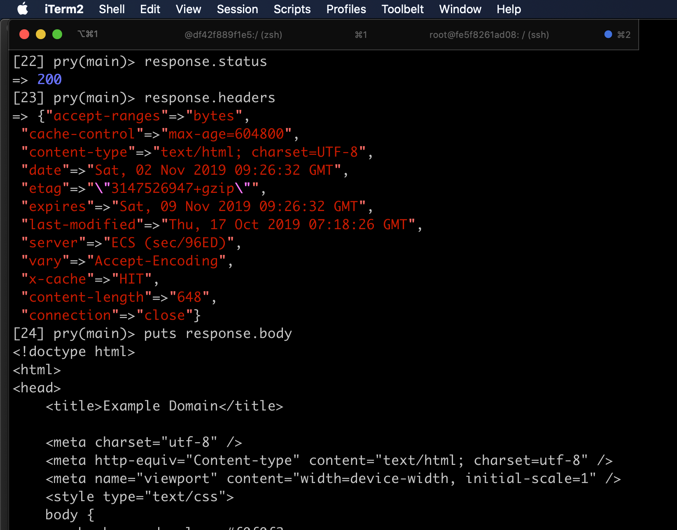The height and width of the screenshot is (530, 677).
Task: Open the Edit menu
Action: coord(150,9)
